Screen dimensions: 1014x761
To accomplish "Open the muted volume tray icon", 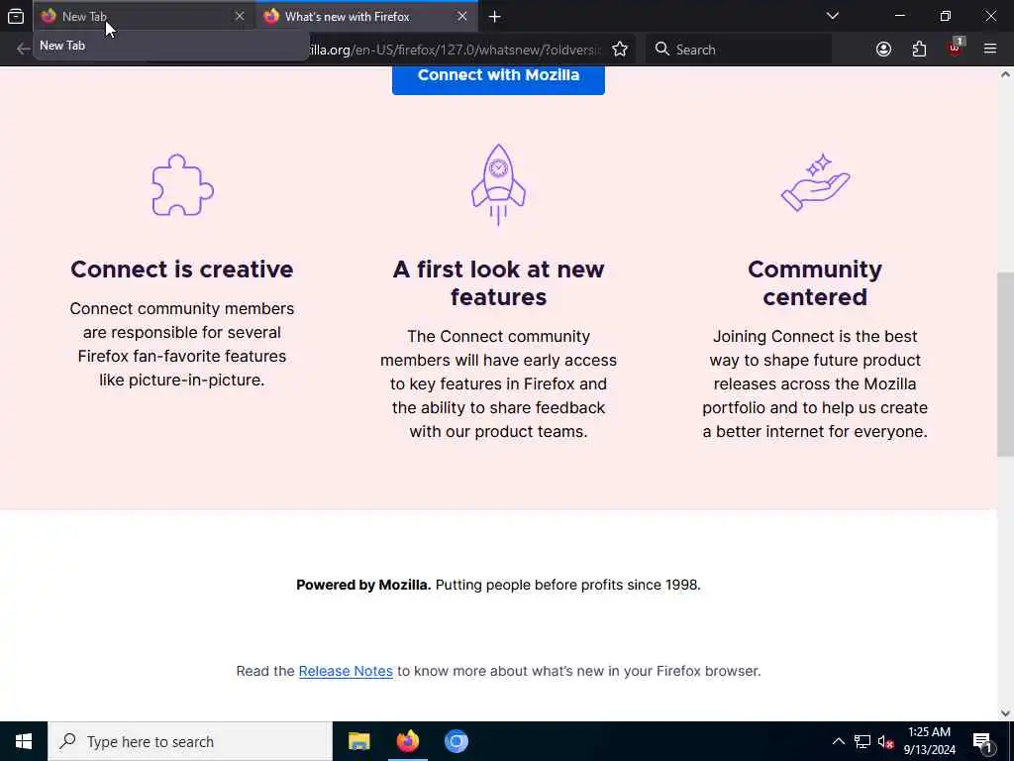I will pos(885,742).
